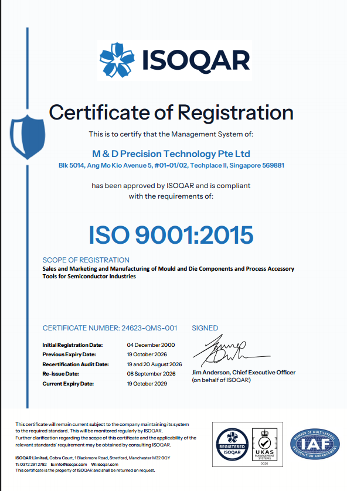Click the ISOQAR flower logo icon
Screen dimensions: 347x491
click(x=117, y=60)
